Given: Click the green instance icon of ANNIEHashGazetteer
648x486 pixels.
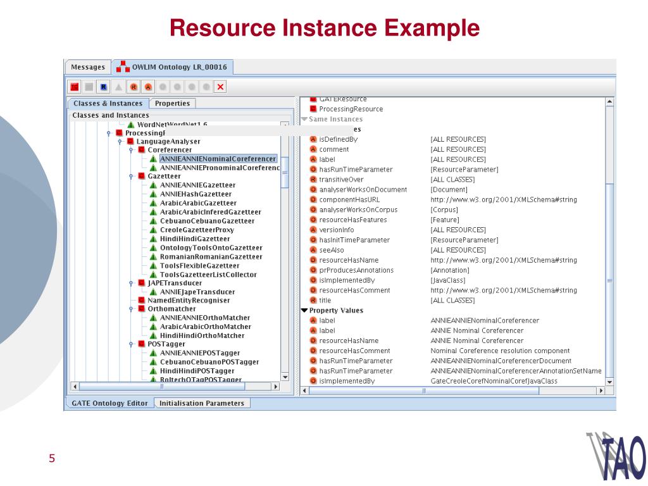Looking at the screenshot, I should tap(153, 194).
